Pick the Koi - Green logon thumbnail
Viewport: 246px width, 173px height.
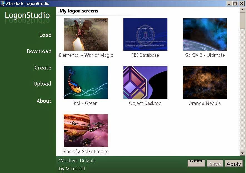coord(86,82)
